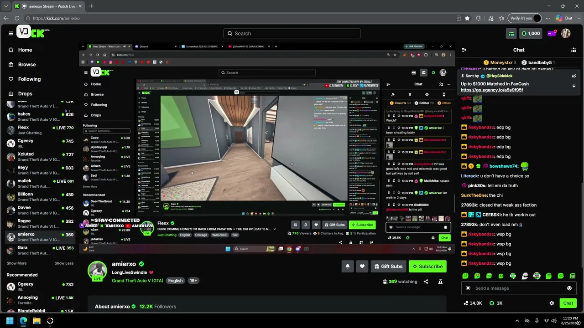The height and width of the screenshot is (328, 584).
Task: Expand the pinned message down arrow
Action: (574, 86)
